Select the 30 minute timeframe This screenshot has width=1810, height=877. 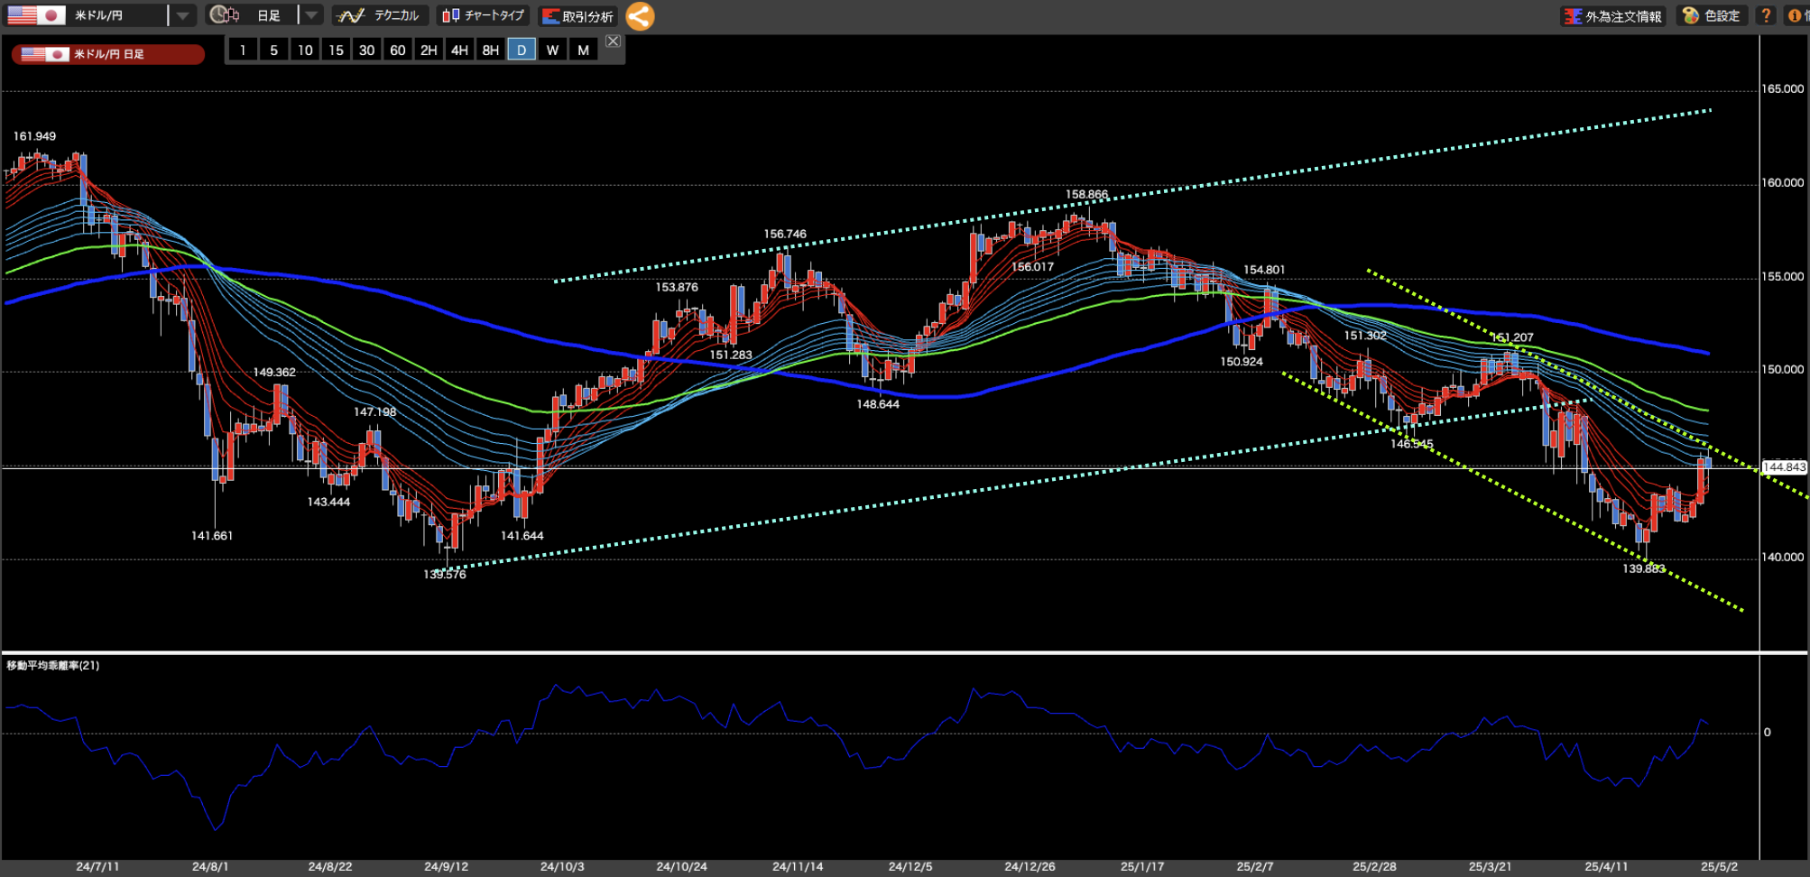366,50
